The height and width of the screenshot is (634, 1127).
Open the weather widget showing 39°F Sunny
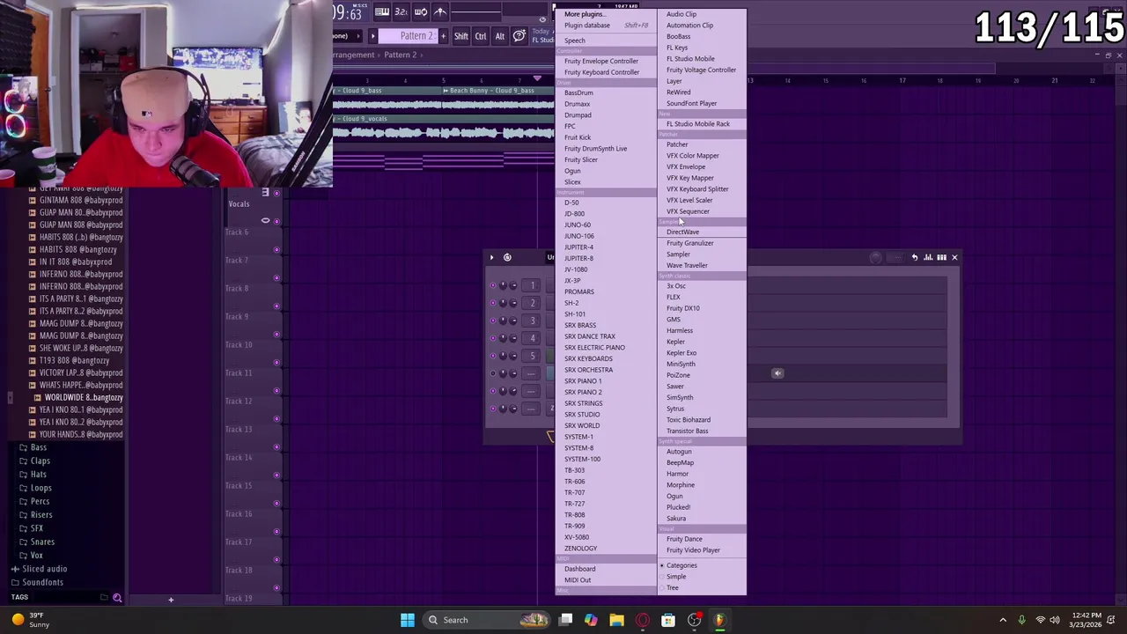[x=30, y=620]
